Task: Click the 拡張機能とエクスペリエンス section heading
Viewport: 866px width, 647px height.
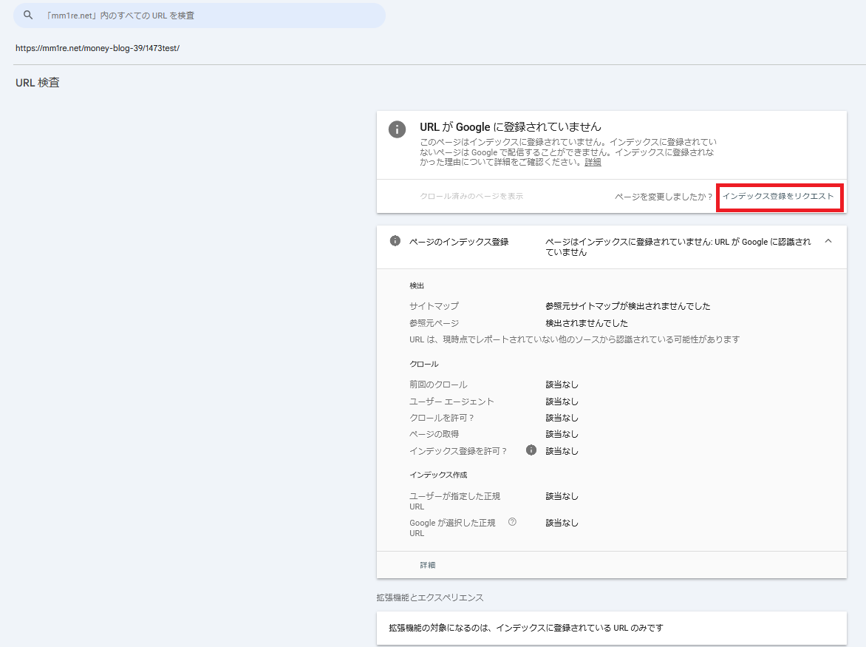Action: tap(430, 597)
